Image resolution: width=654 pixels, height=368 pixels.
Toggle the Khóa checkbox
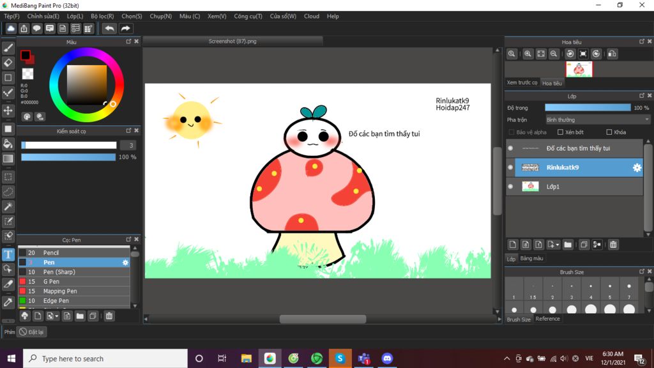tap(609, 132)
